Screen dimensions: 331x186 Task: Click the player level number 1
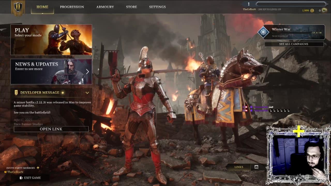(249, 4)
